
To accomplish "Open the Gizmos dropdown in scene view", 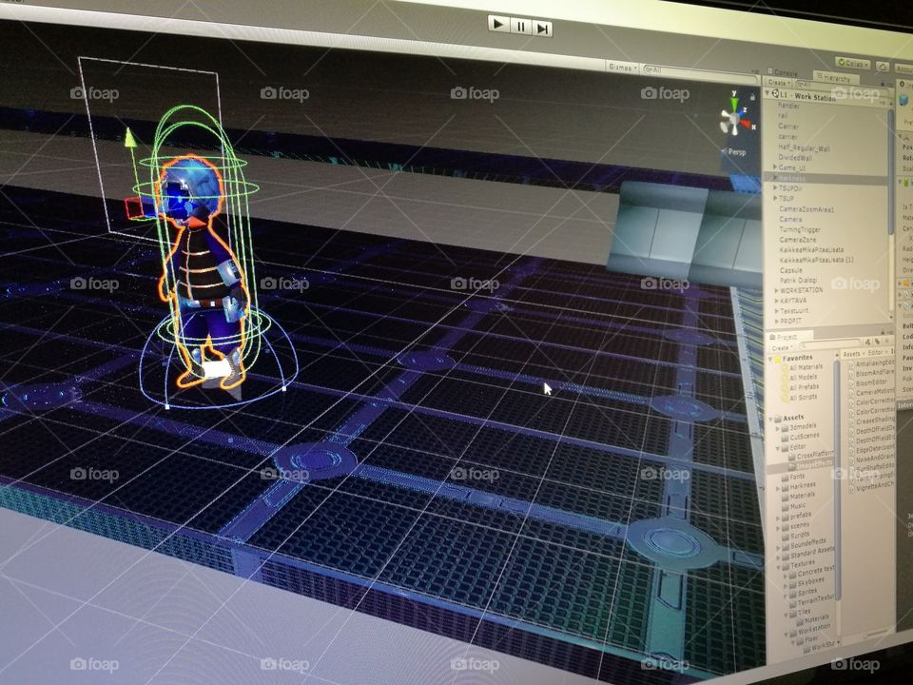I will pyautogui.click(x=621, y=68).
